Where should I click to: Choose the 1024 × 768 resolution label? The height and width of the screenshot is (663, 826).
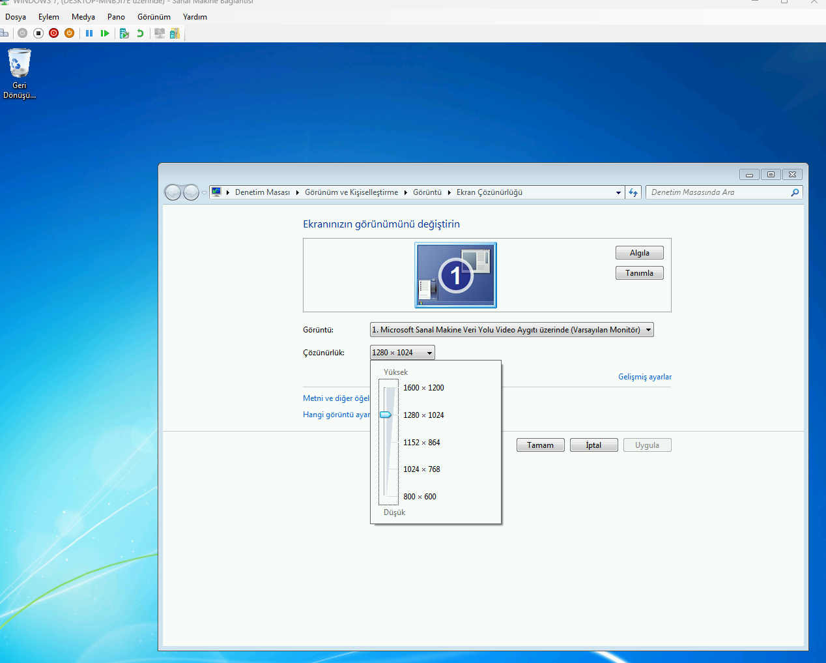(421, 469)
